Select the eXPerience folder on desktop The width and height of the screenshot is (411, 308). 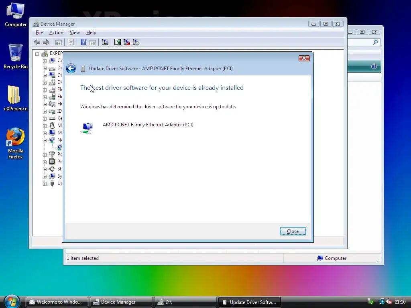point(16,98)
